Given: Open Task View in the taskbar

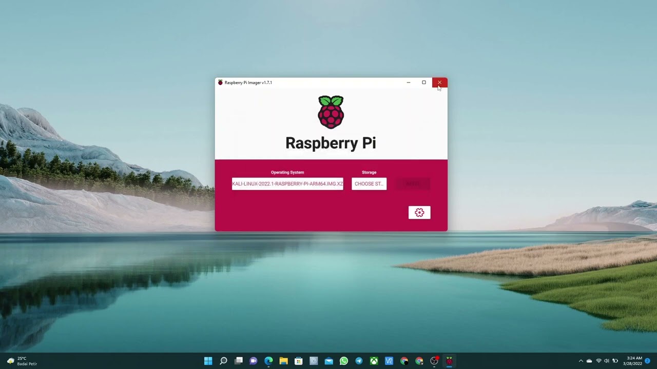Looking at the screenshot, I should click(239, 361).
